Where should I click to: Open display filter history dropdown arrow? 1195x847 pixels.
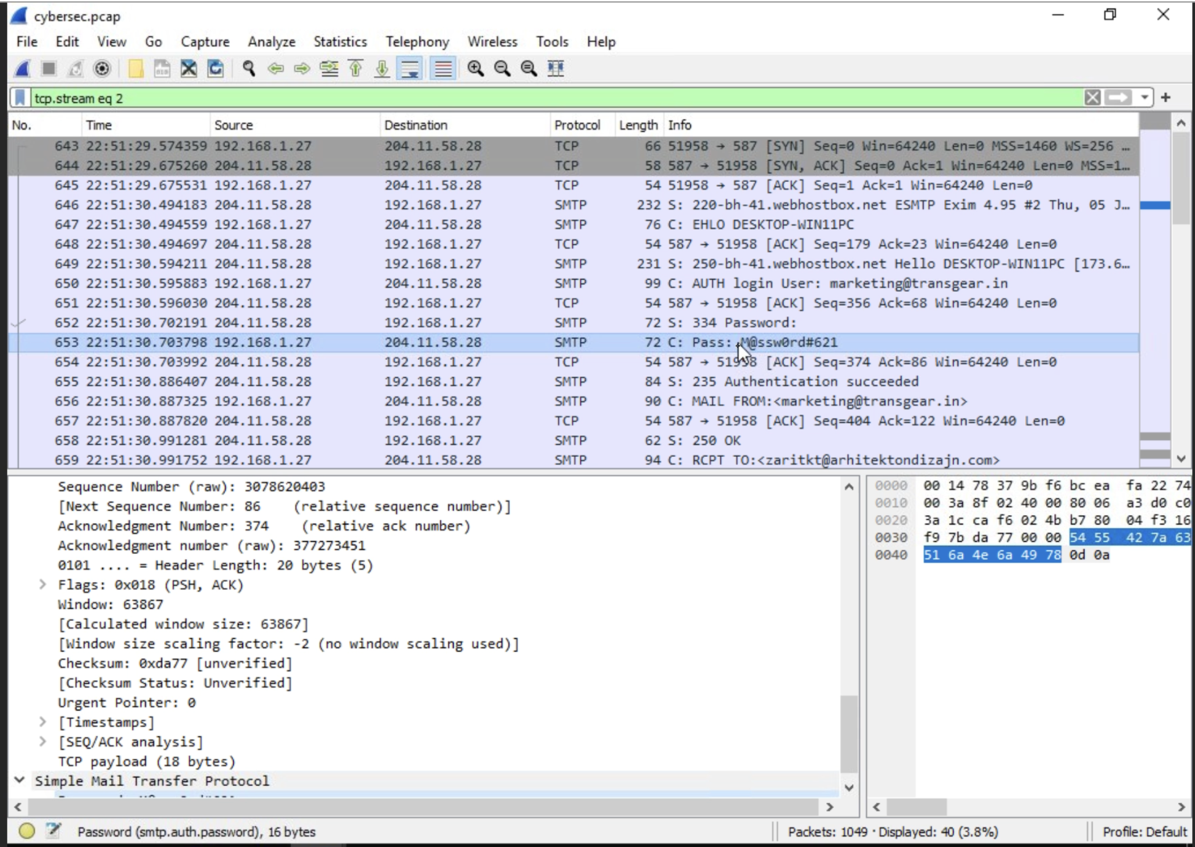coord(1144,98)
